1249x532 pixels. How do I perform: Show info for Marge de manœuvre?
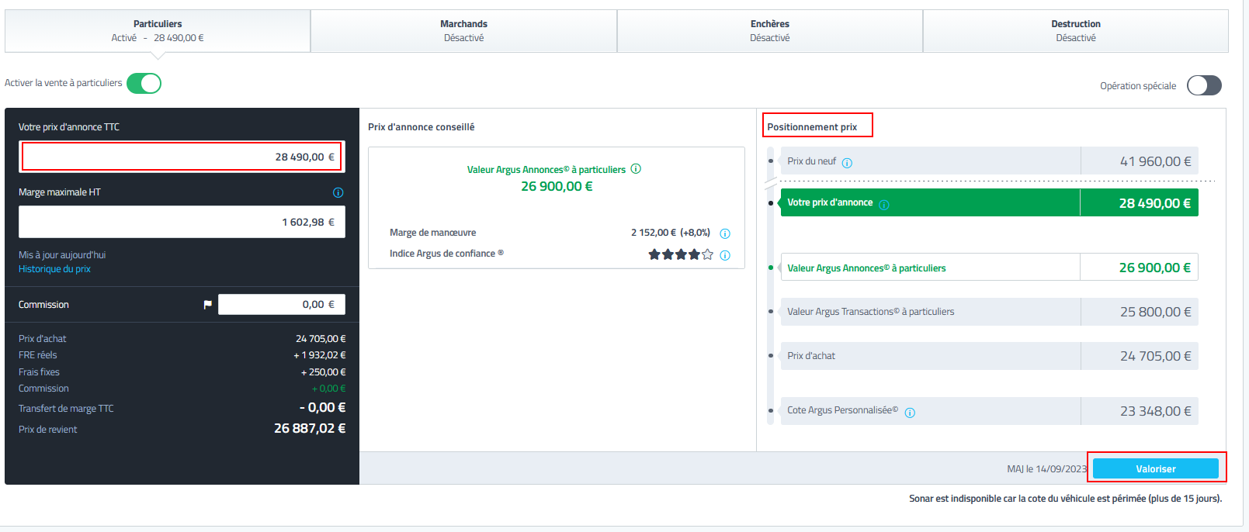[x=725, y=233]
